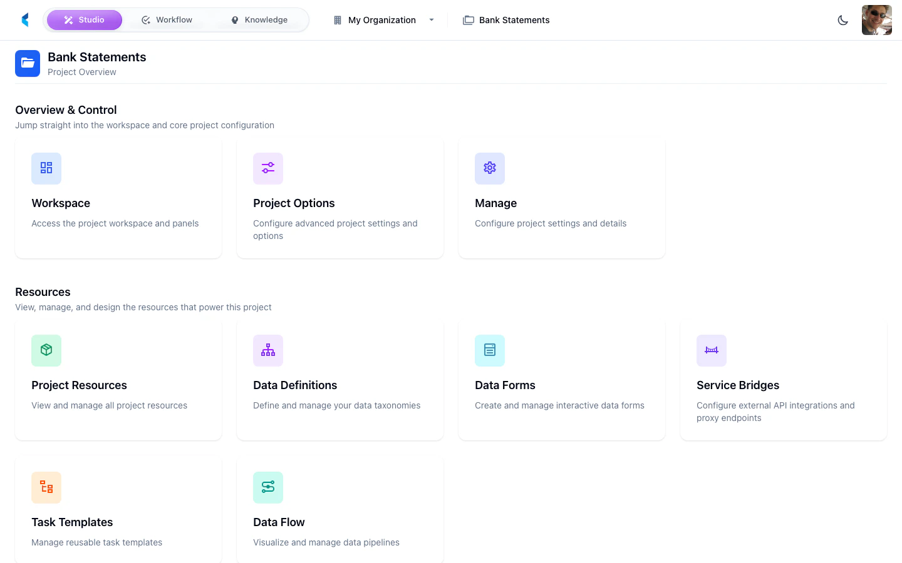Select the Manage settings gear icon
The width and height of the screenshot is (902, 563).
[x=490, y=168]
